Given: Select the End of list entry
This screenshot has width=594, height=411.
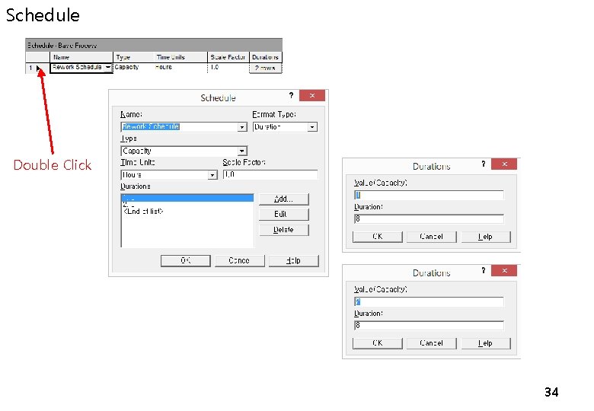Looking at the screenshot, I should 143,212.
